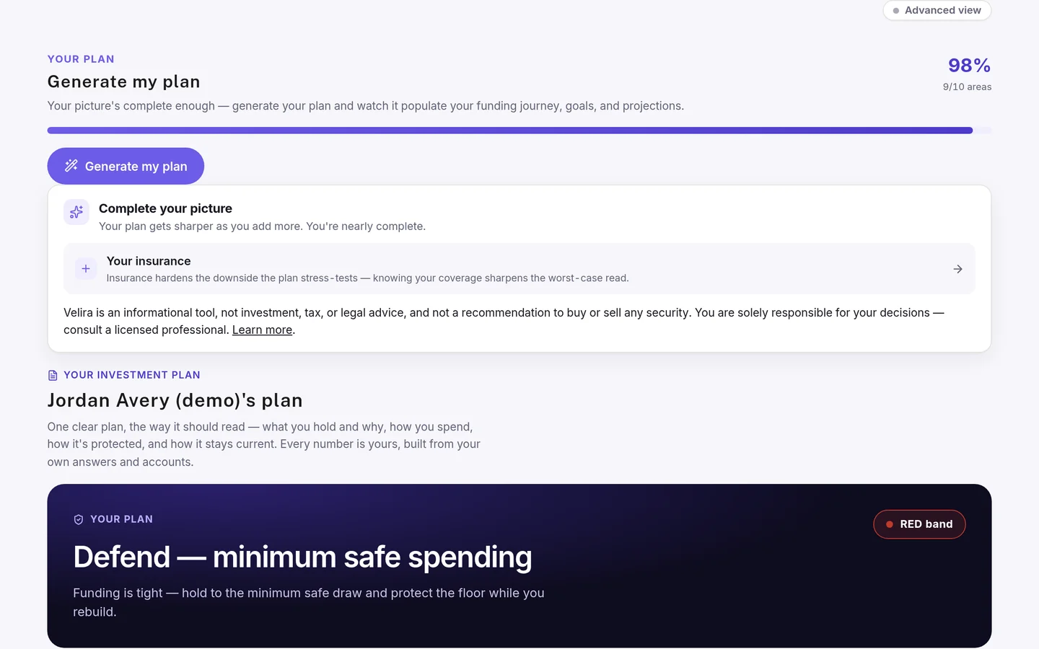Click the 98% completion figure
1039x649 pixels.
[x=969, y=66]
